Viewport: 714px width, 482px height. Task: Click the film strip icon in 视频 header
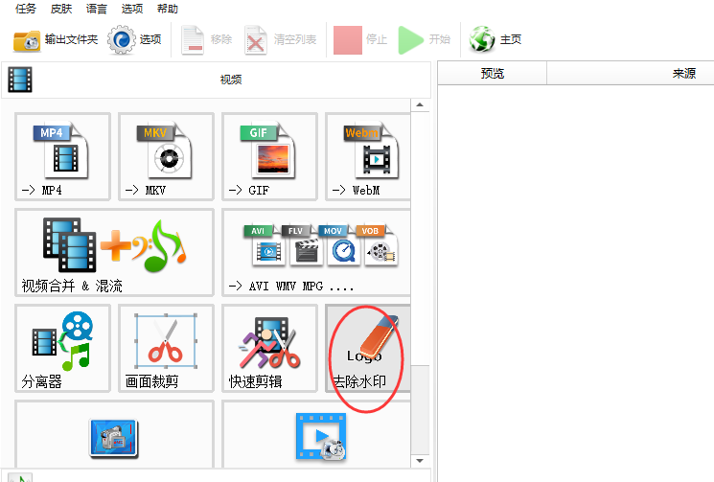click(20, 80)
